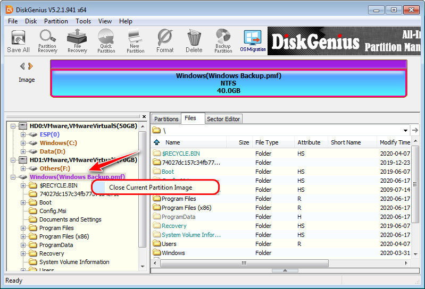Go to the next disk arrow
Screen dimensions: 425x289
click(31, 66)
